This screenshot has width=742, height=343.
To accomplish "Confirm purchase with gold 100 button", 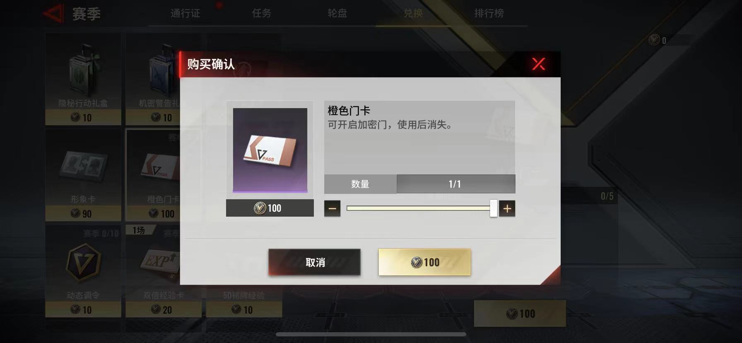I will click(424, 262).
